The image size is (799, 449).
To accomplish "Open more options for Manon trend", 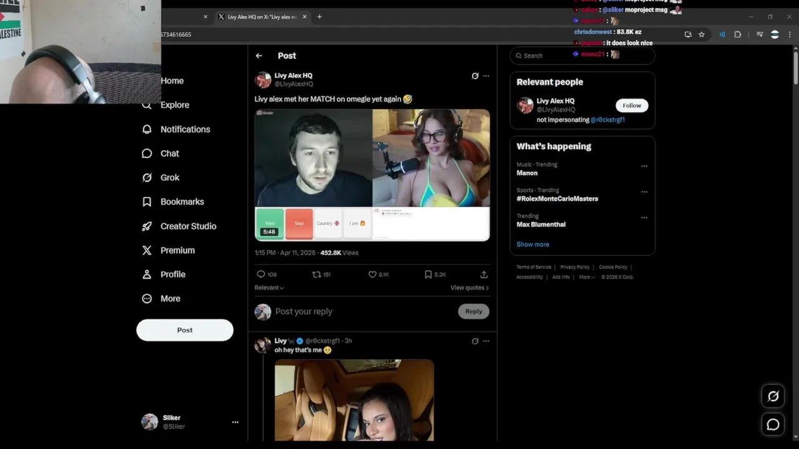I will [x=644, y=167].
